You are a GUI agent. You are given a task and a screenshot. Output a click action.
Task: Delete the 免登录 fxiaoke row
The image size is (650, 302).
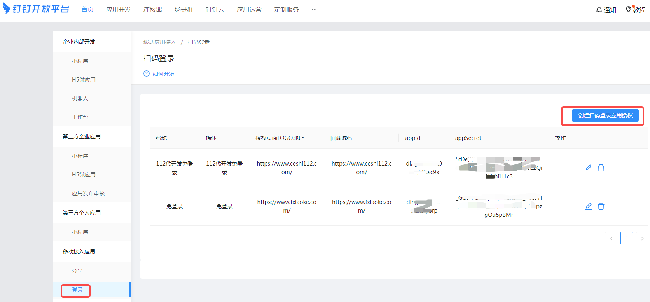(601, 206)
